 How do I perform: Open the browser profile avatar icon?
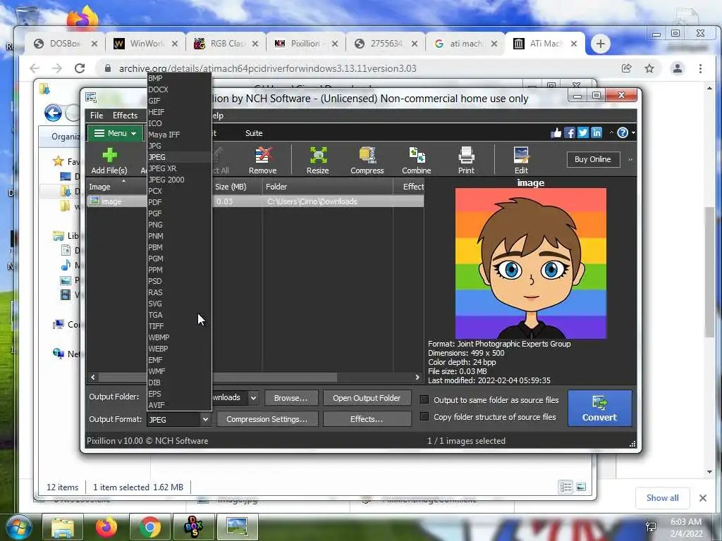678,68
